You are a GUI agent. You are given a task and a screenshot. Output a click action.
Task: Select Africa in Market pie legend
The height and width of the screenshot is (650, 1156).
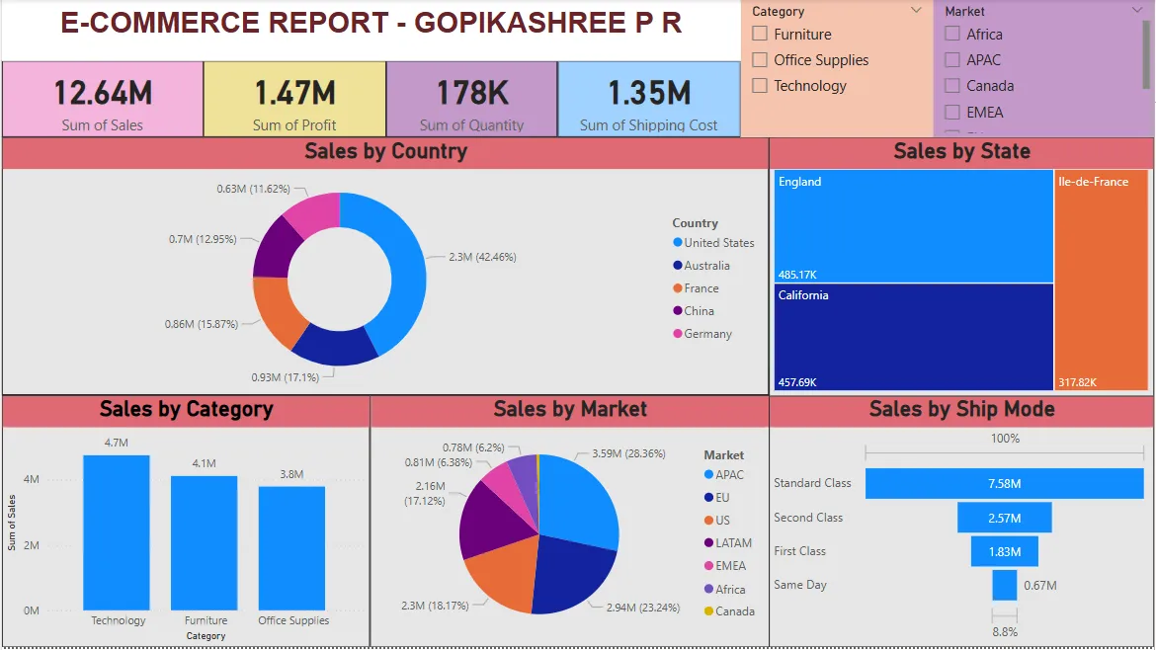pos(724,589)
